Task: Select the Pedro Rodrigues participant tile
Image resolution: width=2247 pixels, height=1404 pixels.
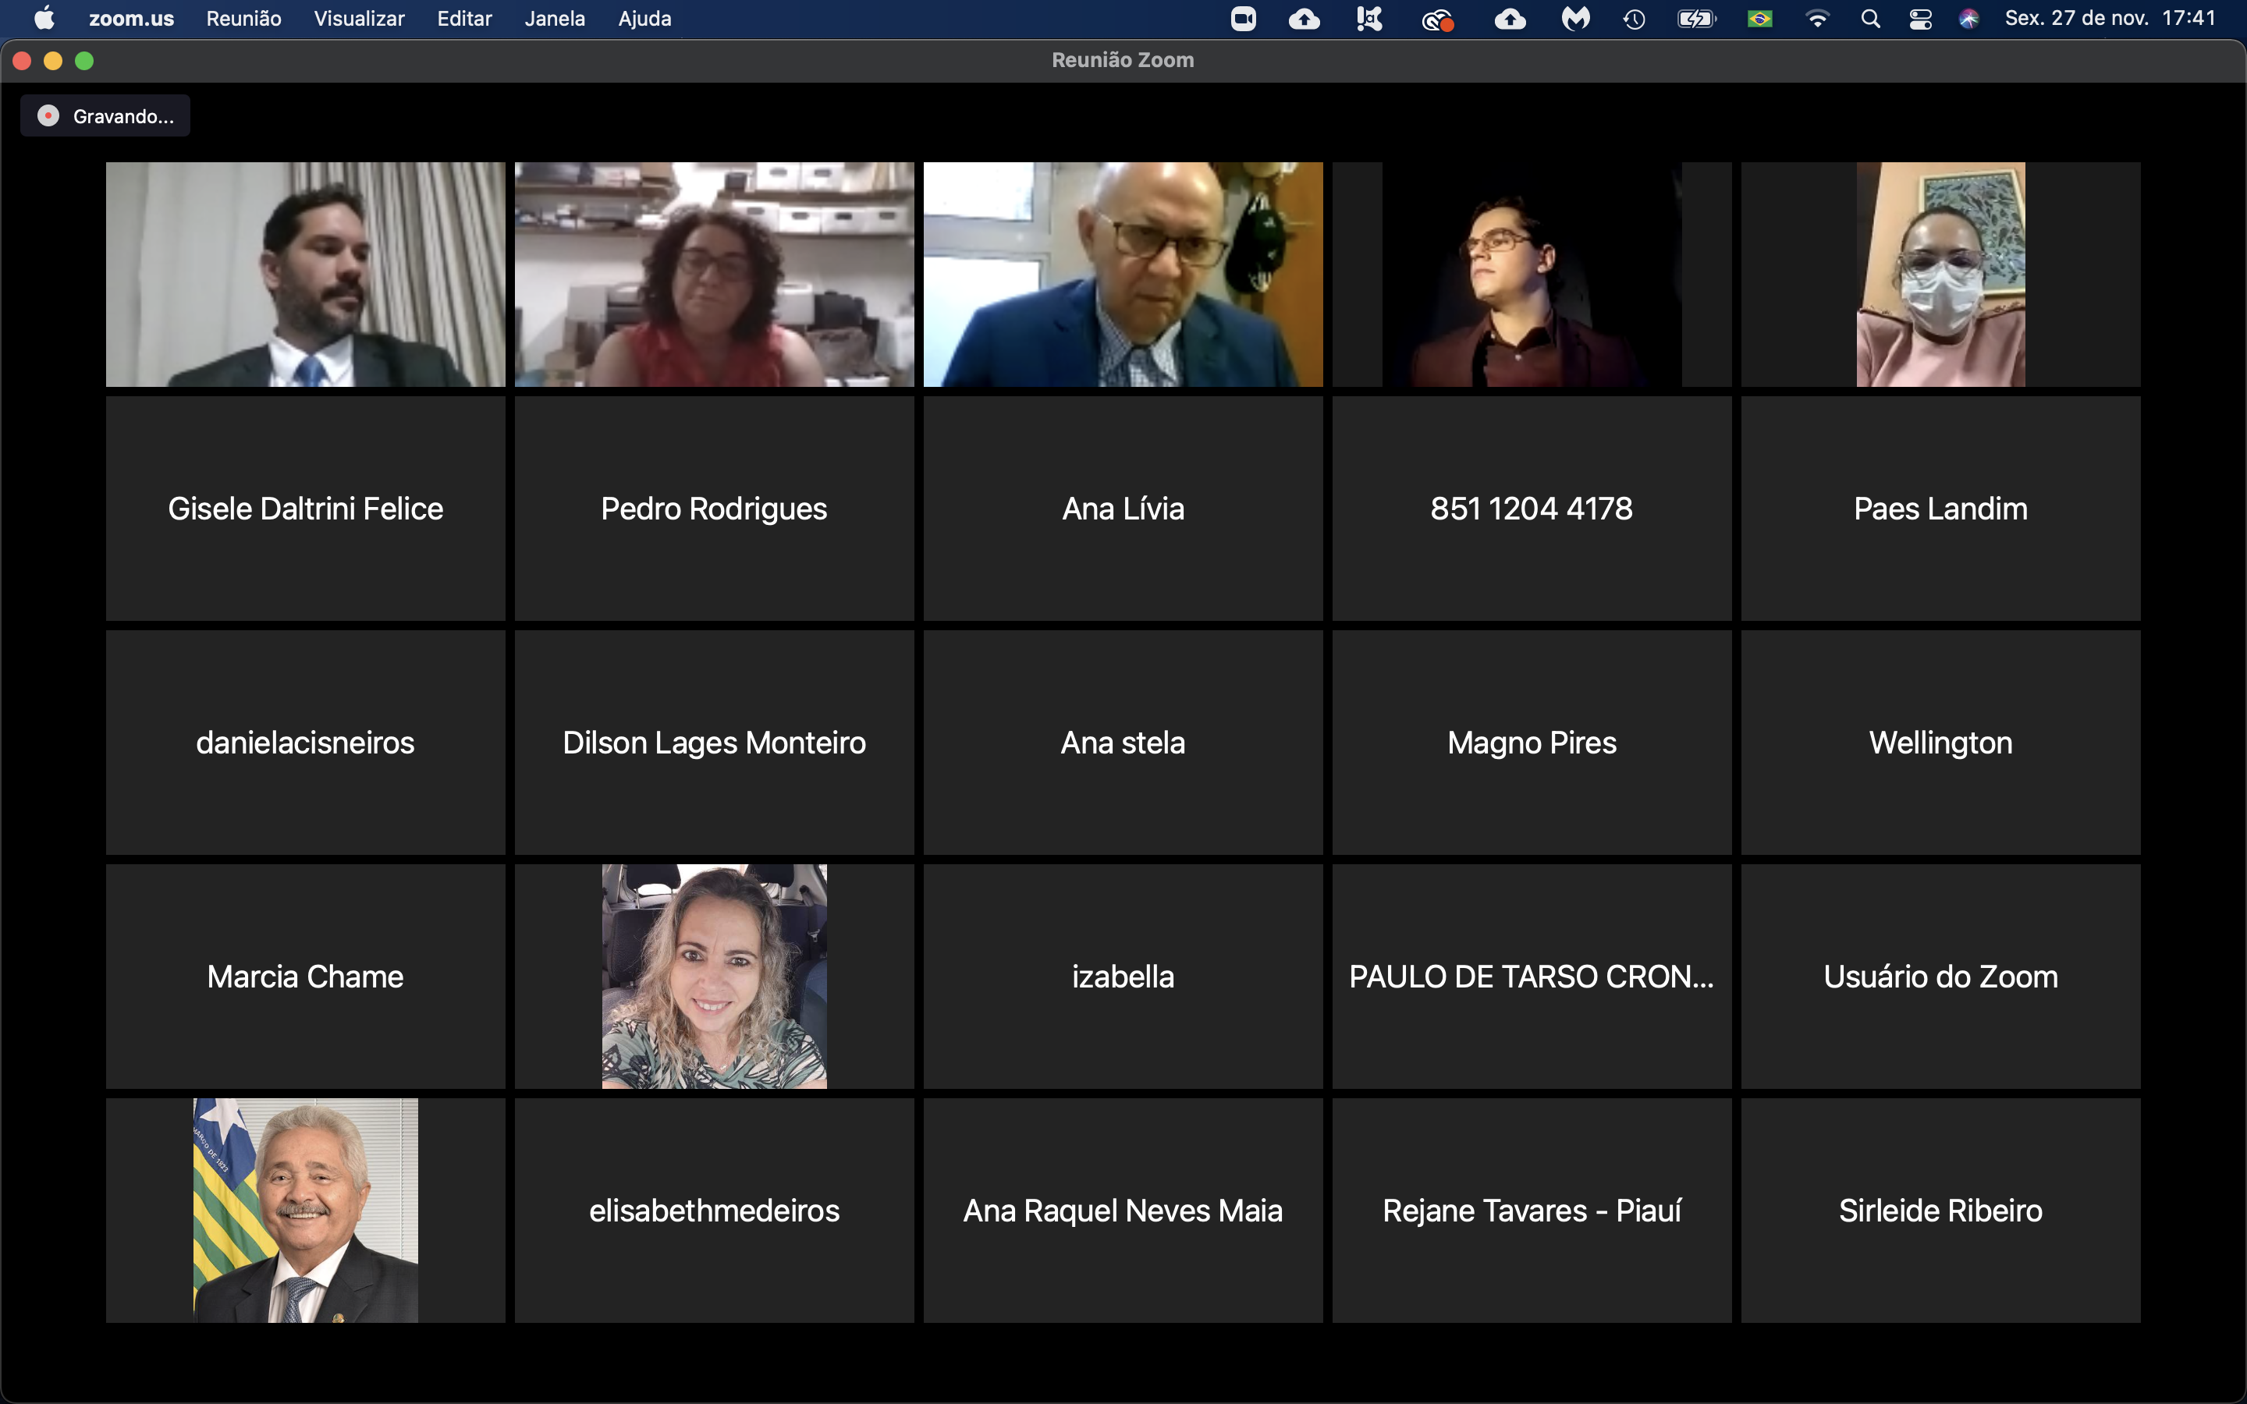Action: [714, 509]
